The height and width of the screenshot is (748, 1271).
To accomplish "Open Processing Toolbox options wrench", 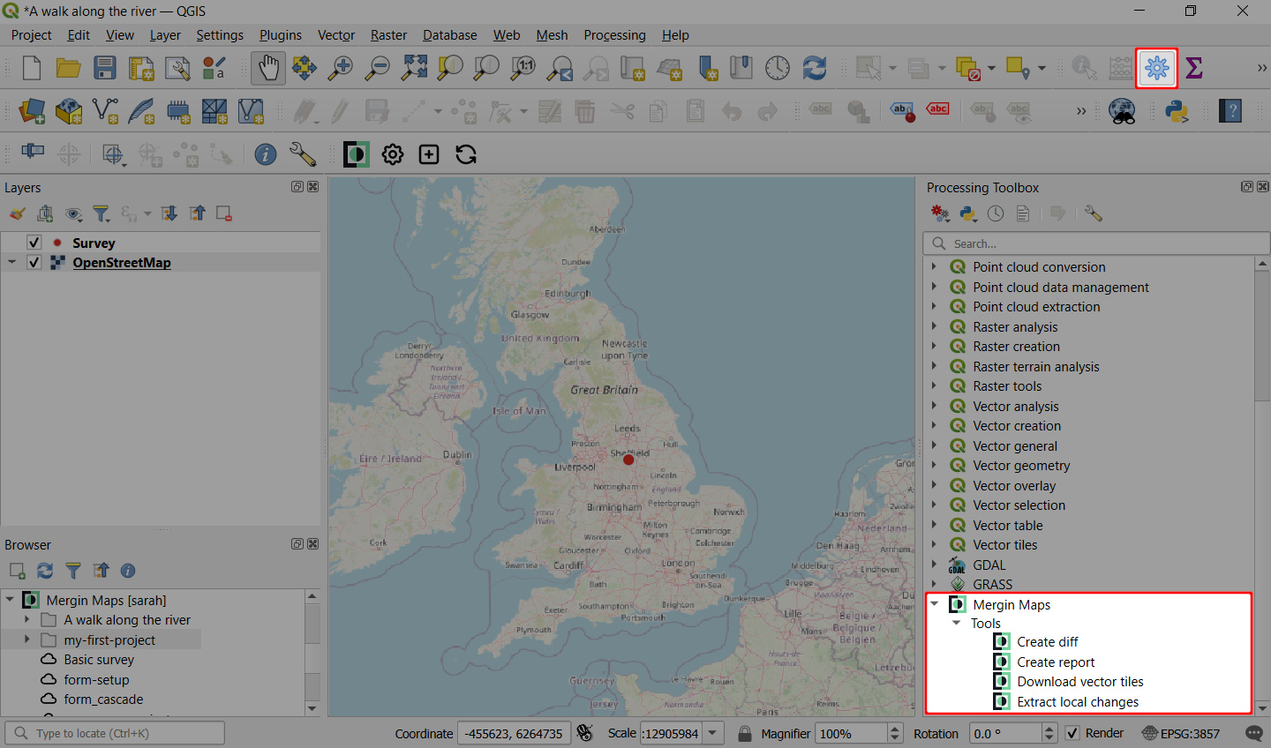I will (1094, 213).
